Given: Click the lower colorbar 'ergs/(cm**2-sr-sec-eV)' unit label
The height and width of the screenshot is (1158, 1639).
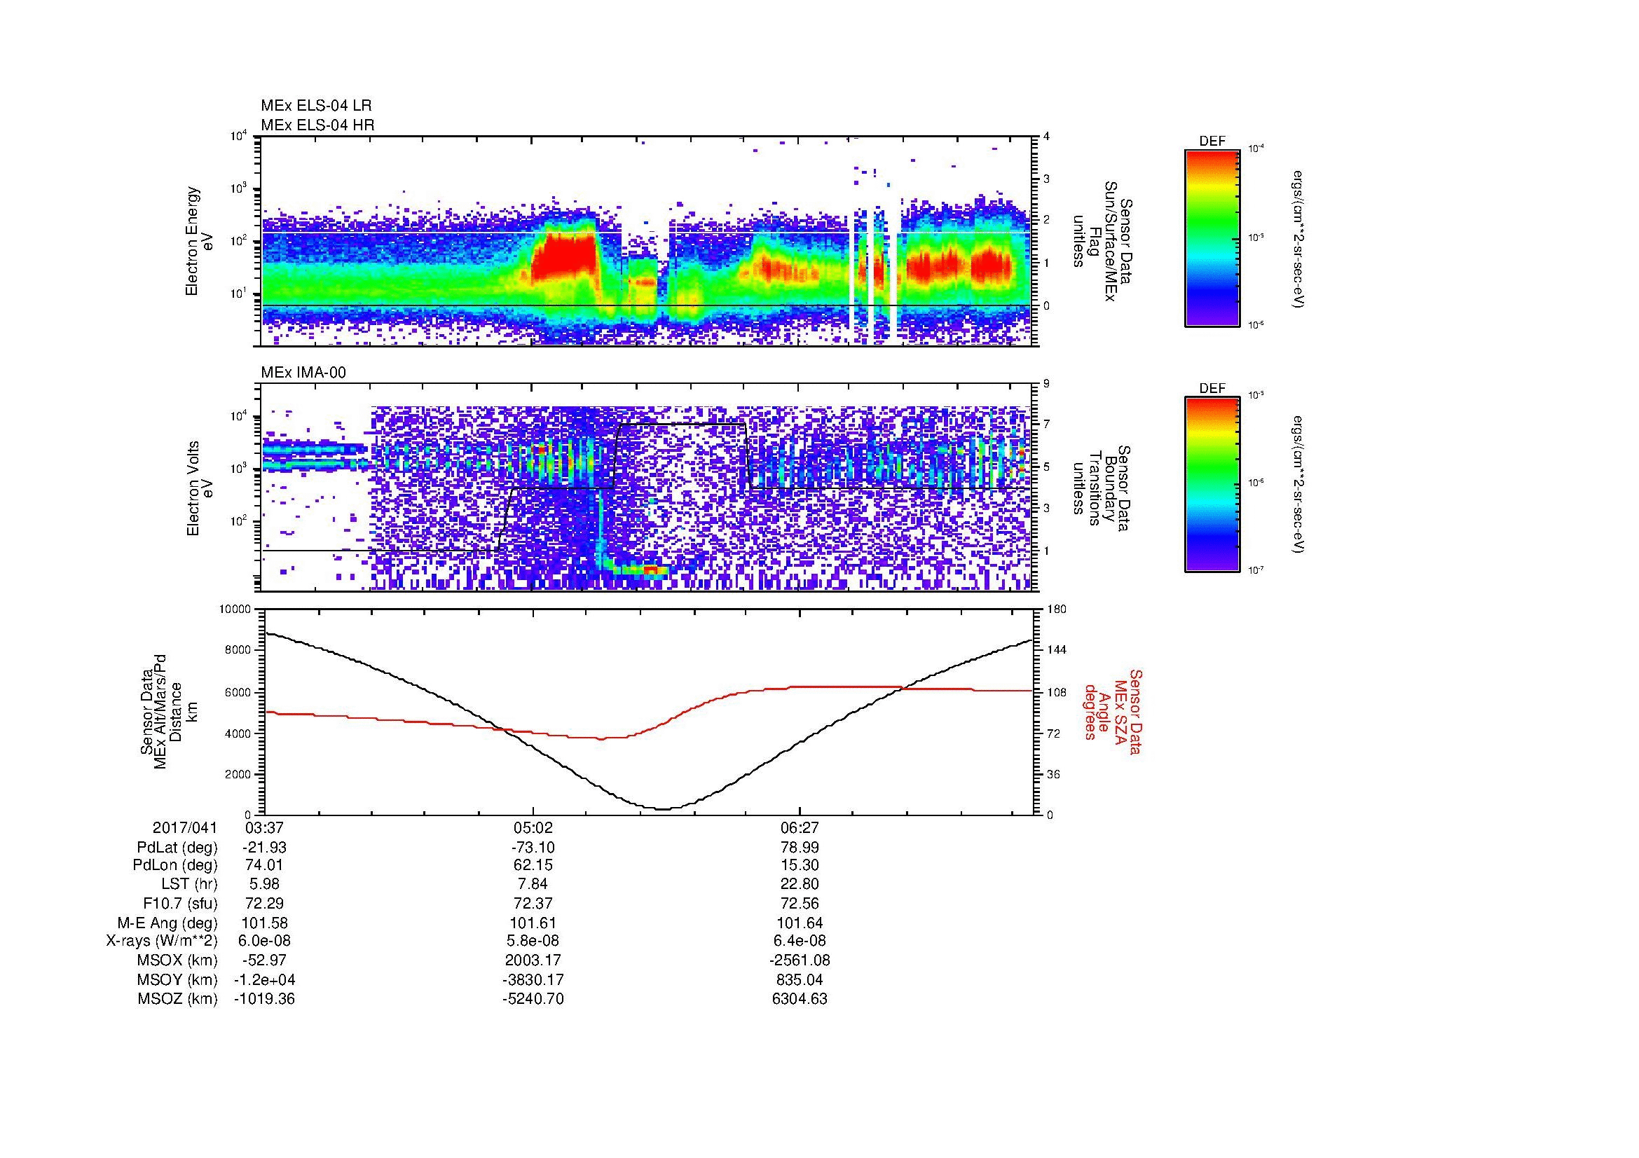Looking at the screenshot, I should coord(1298,485).
